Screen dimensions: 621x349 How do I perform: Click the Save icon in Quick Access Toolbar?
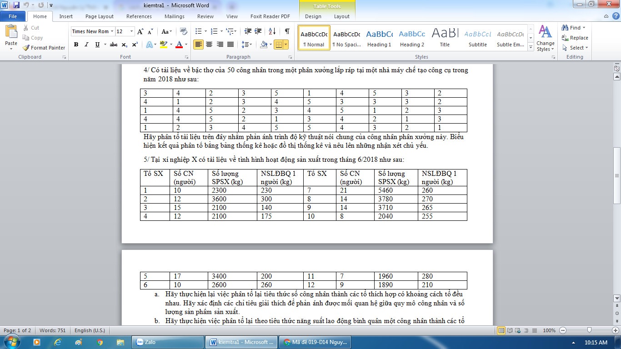[16, 5]
